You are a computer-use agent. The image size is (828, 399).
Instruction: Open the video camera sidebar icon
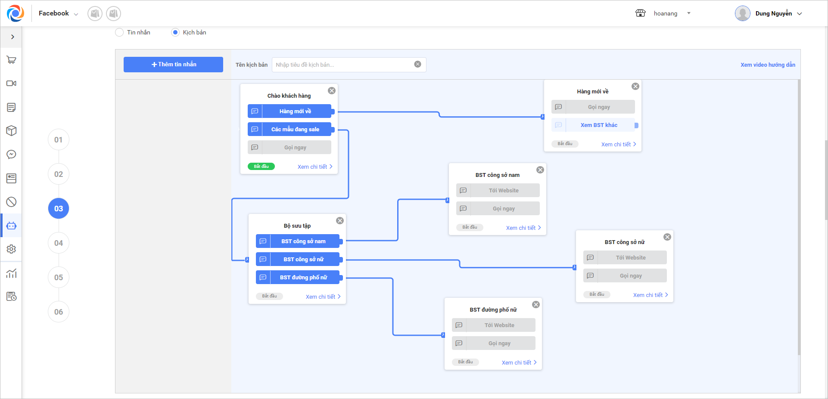pos(11,84)
